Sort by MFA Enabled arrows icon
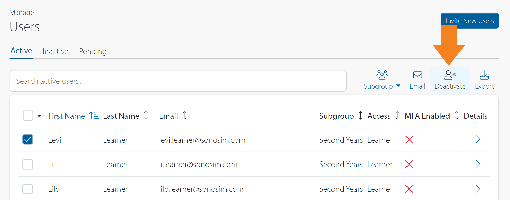 point(457,116)
